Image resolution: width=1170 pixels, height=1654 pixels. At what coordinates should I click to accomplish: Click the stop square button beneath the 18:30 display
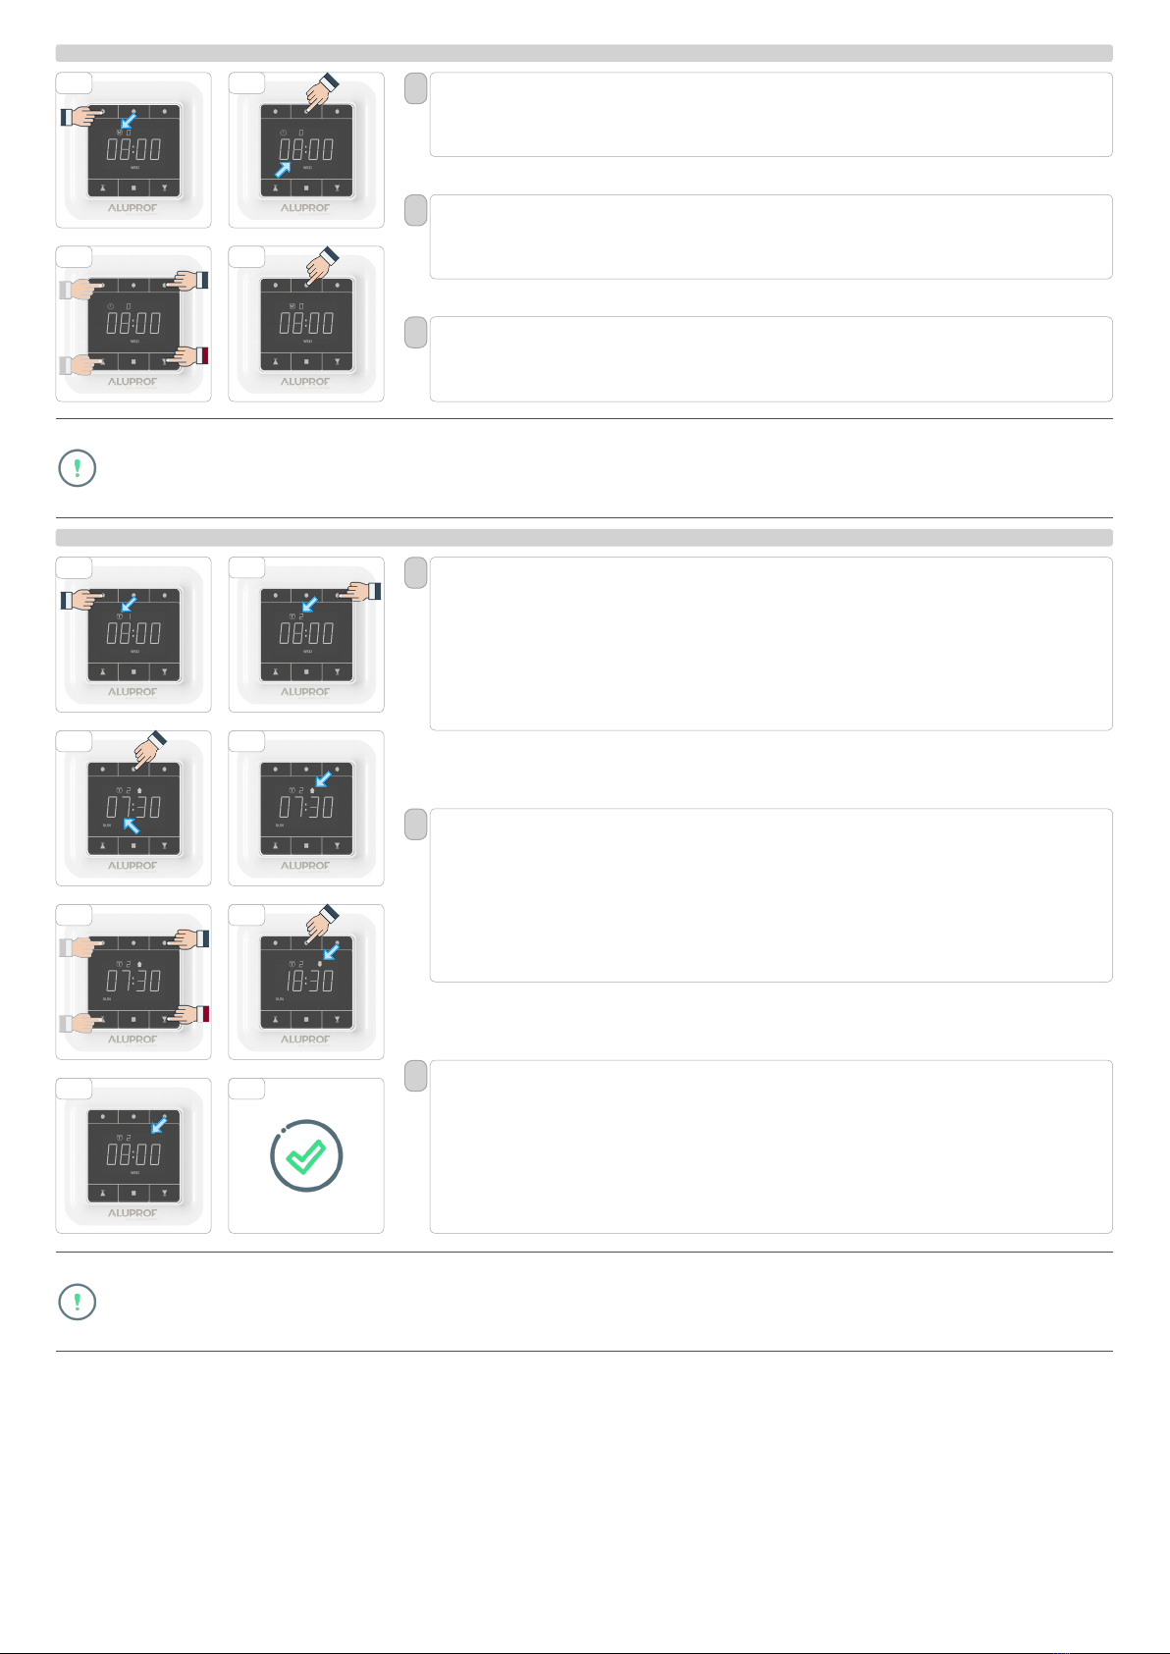coord(306,1020)
